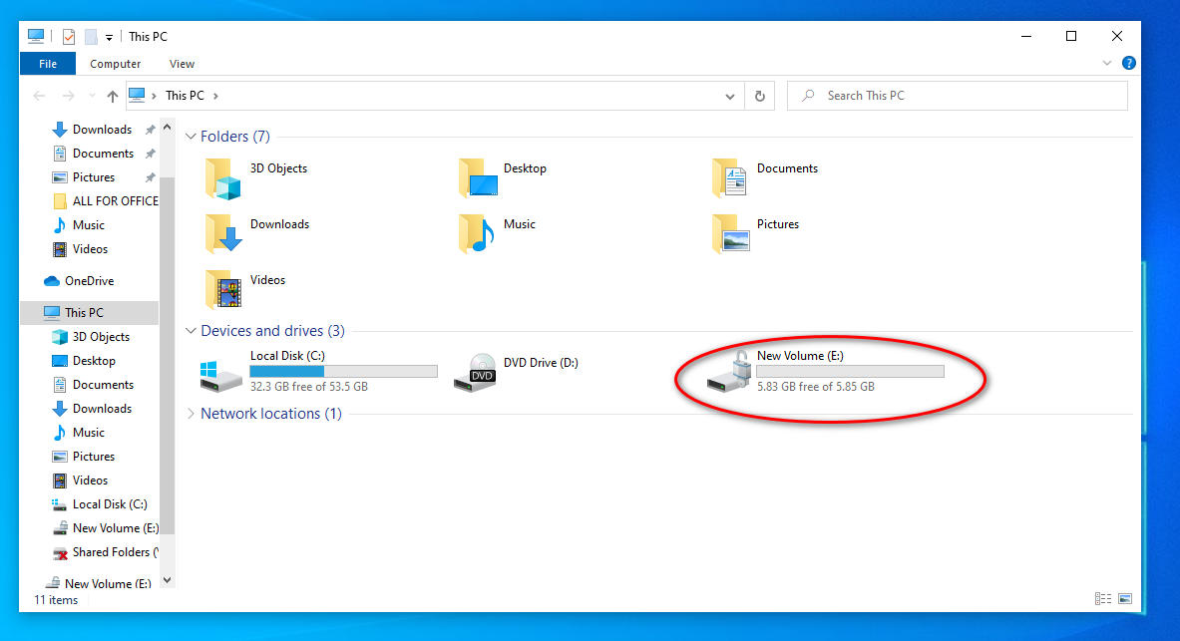Select OneDrive in the navigation pane
This screenshot has width=1180, height=641.
pyautogui.click(x=89, y=281)
